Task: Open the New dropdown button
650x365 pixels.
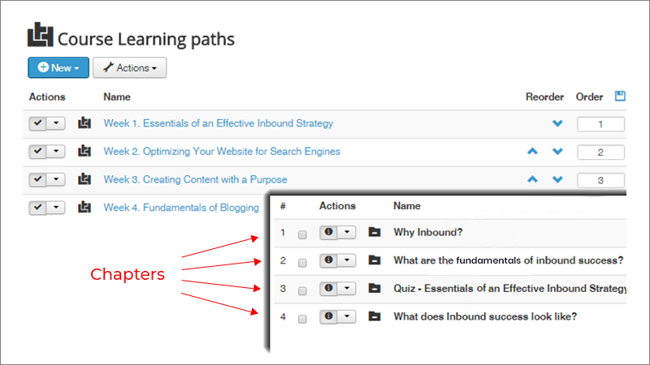Action: (58, 67)
